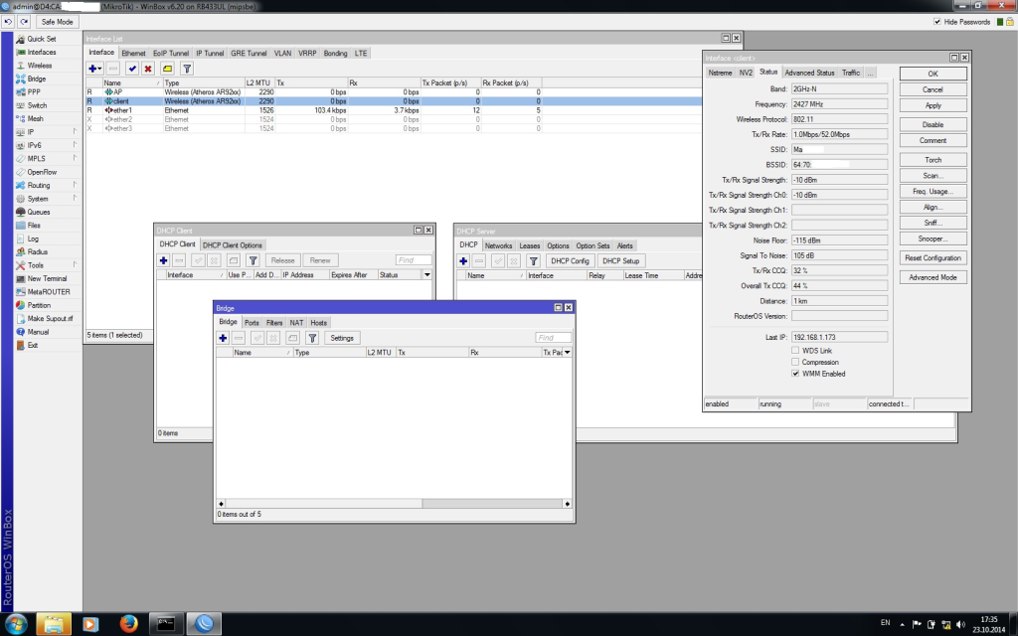Screen dimensions: 1018x636
Task: Click Exit in the sidebar
Action: 33,345
